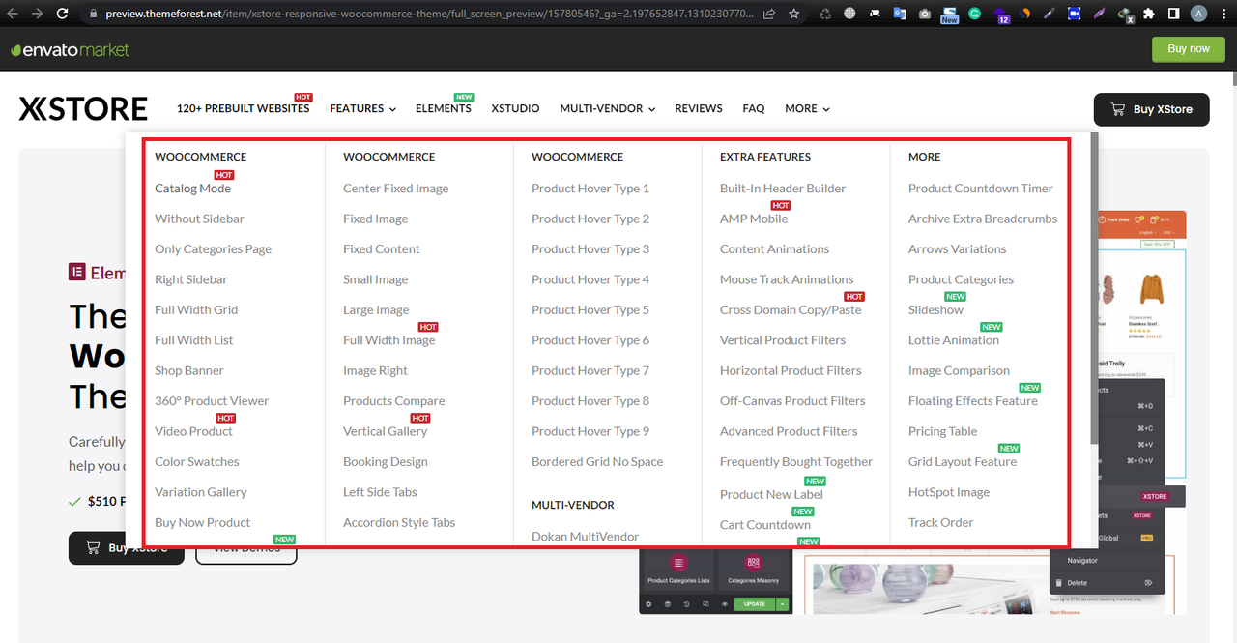This screenshot has height=643, width=1237.
Task: Open the Cross Domain Copy/Paste link
Action: click(x=791, y=310)
